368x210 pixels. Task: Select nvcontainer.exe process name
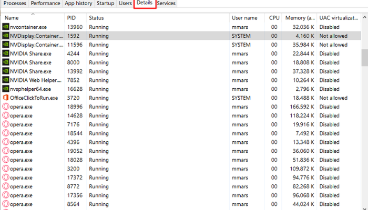pyautogui.click(x=28, y=27)
